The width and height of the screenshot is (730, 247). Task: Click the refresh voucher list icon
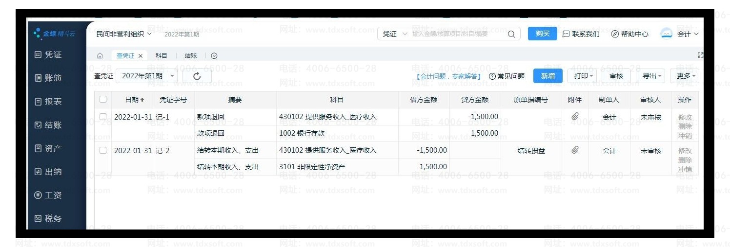click(197, 76)
